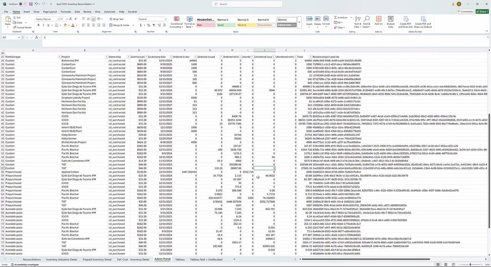491x267 pixels.
Task: Open the Ownership column filter dropdown
Action: [x=129, y=57]
